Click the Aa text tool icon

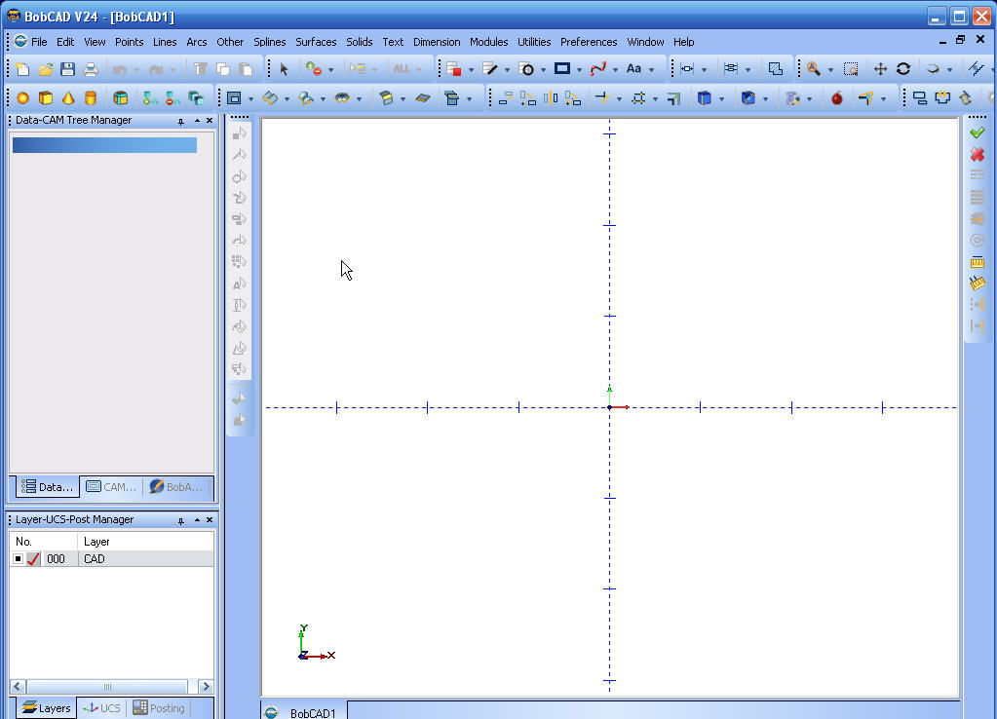click(x=634, y=68)
